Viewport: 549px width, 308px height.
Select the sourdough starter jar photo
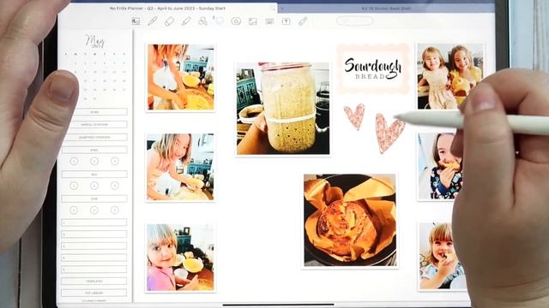[x=283, y=109]
